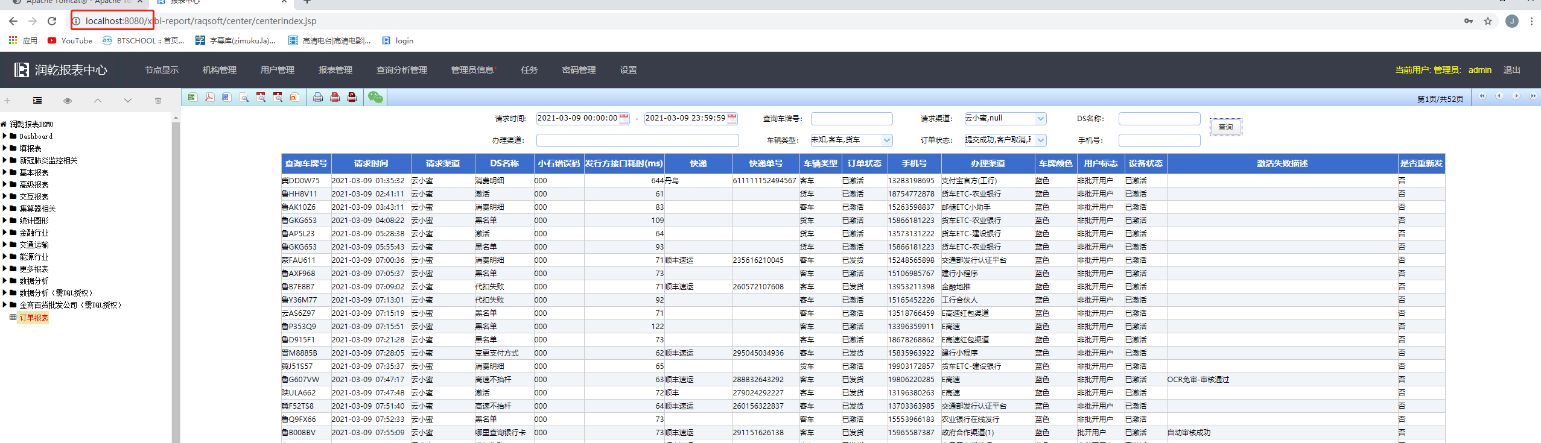
Task: Click the printer icon to print
Action: [x=317, y=97]
